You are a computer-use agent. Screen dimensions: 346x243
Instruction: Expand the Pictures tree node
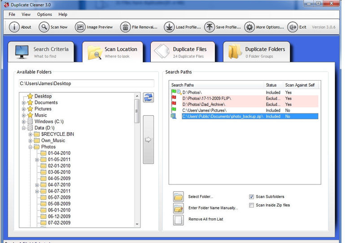24,109
